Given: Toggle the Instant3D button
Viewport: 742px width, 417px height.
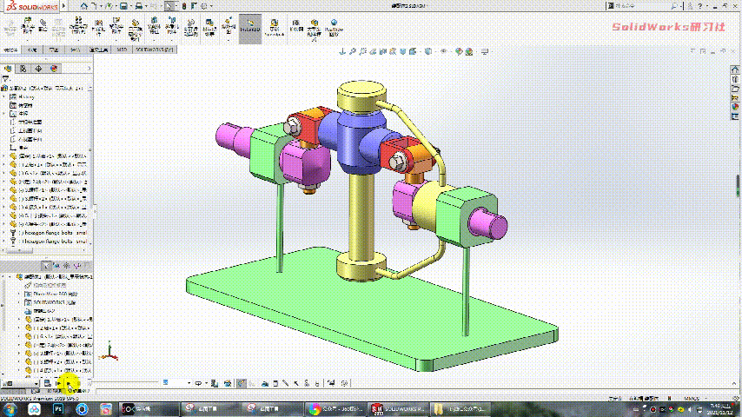Looking at the screenshot, I should [x=250, y=28].
